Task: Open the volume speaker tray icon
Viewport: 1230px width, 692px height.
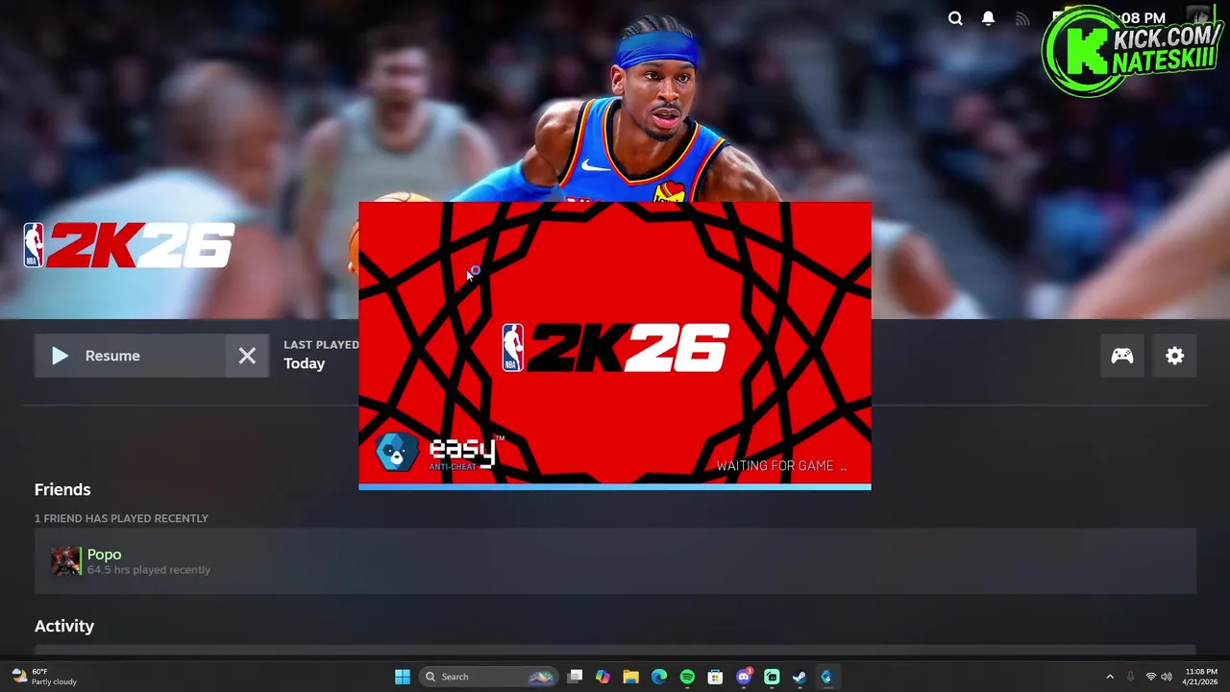Action: 1167,677
